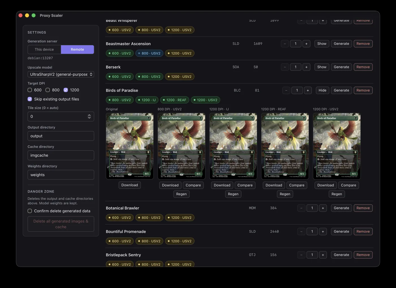Open the 1200 DPI · USV2 thumbnail
Viewport: 396px width, 288px height.
pos(337,146)
